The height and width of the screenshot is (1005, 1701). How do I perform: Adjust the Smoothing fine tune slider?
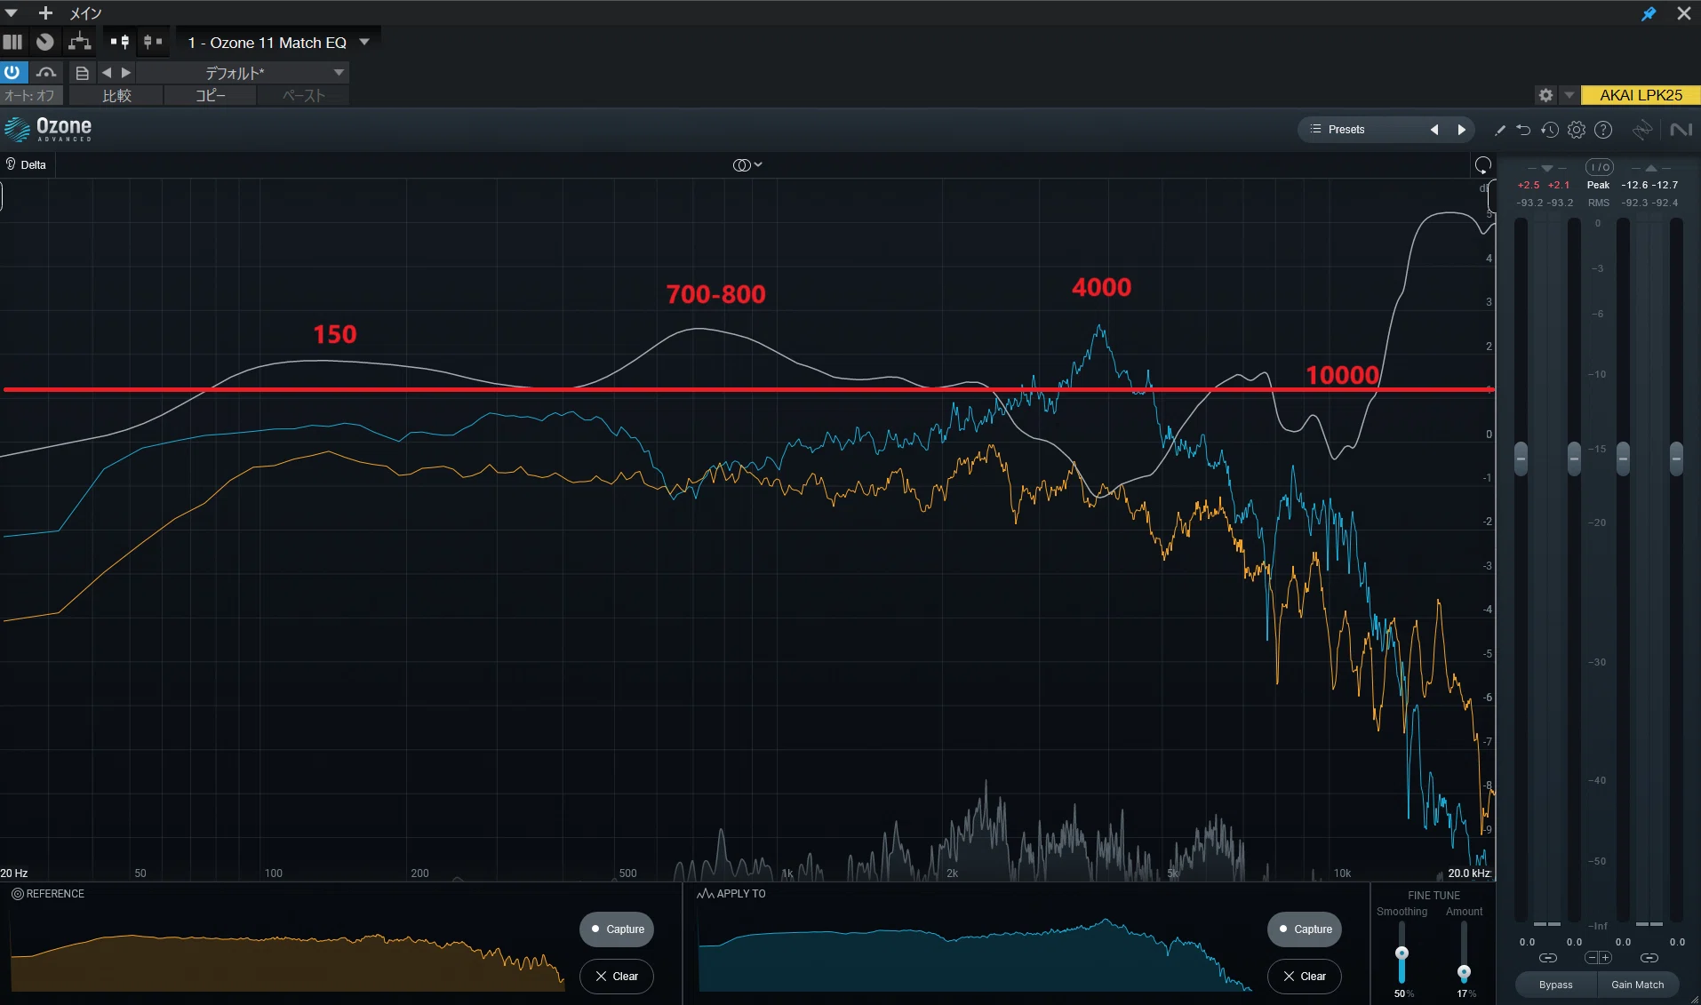[1402, 953]
